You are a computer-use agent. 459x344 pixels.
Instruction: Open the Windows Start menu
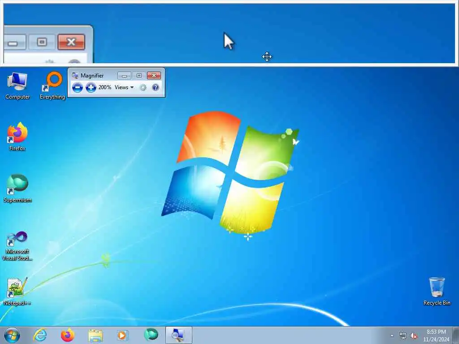(x=12, y=335)
